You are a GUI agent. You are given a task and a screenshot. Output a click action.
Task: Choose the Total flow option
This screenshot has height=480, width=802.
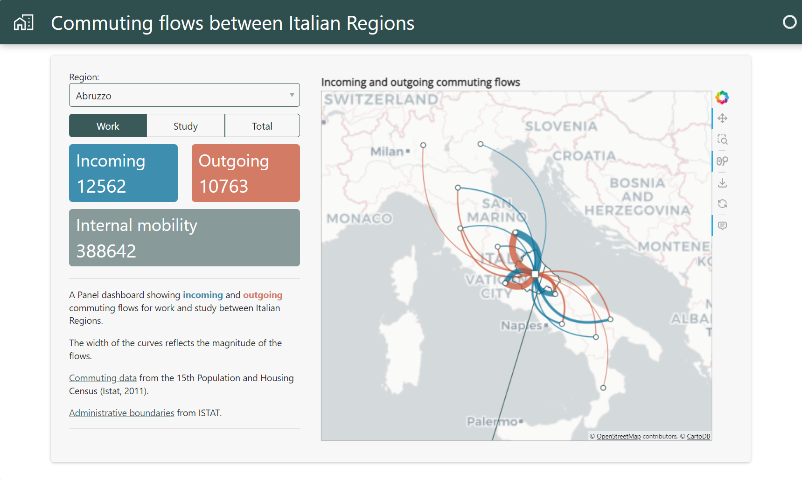point(262,126)
